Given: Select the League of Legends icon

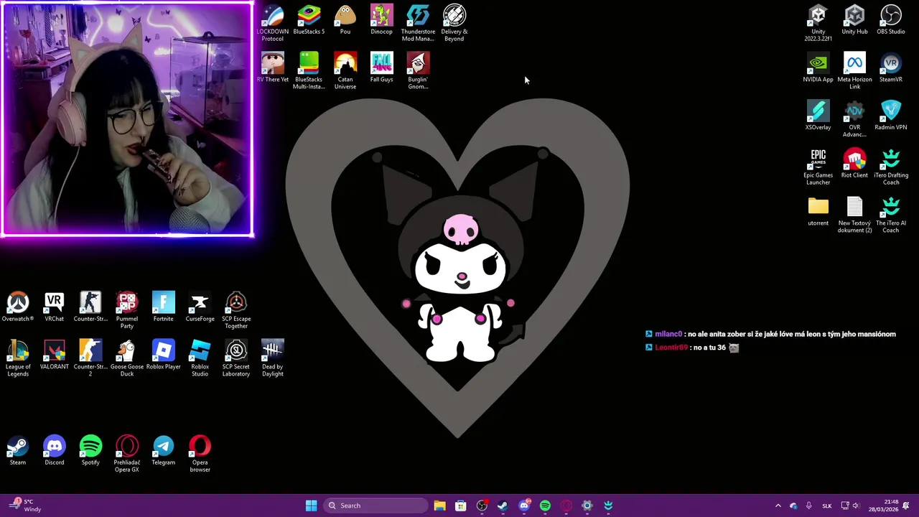Looking at the screenshot, I should (18, 358).
